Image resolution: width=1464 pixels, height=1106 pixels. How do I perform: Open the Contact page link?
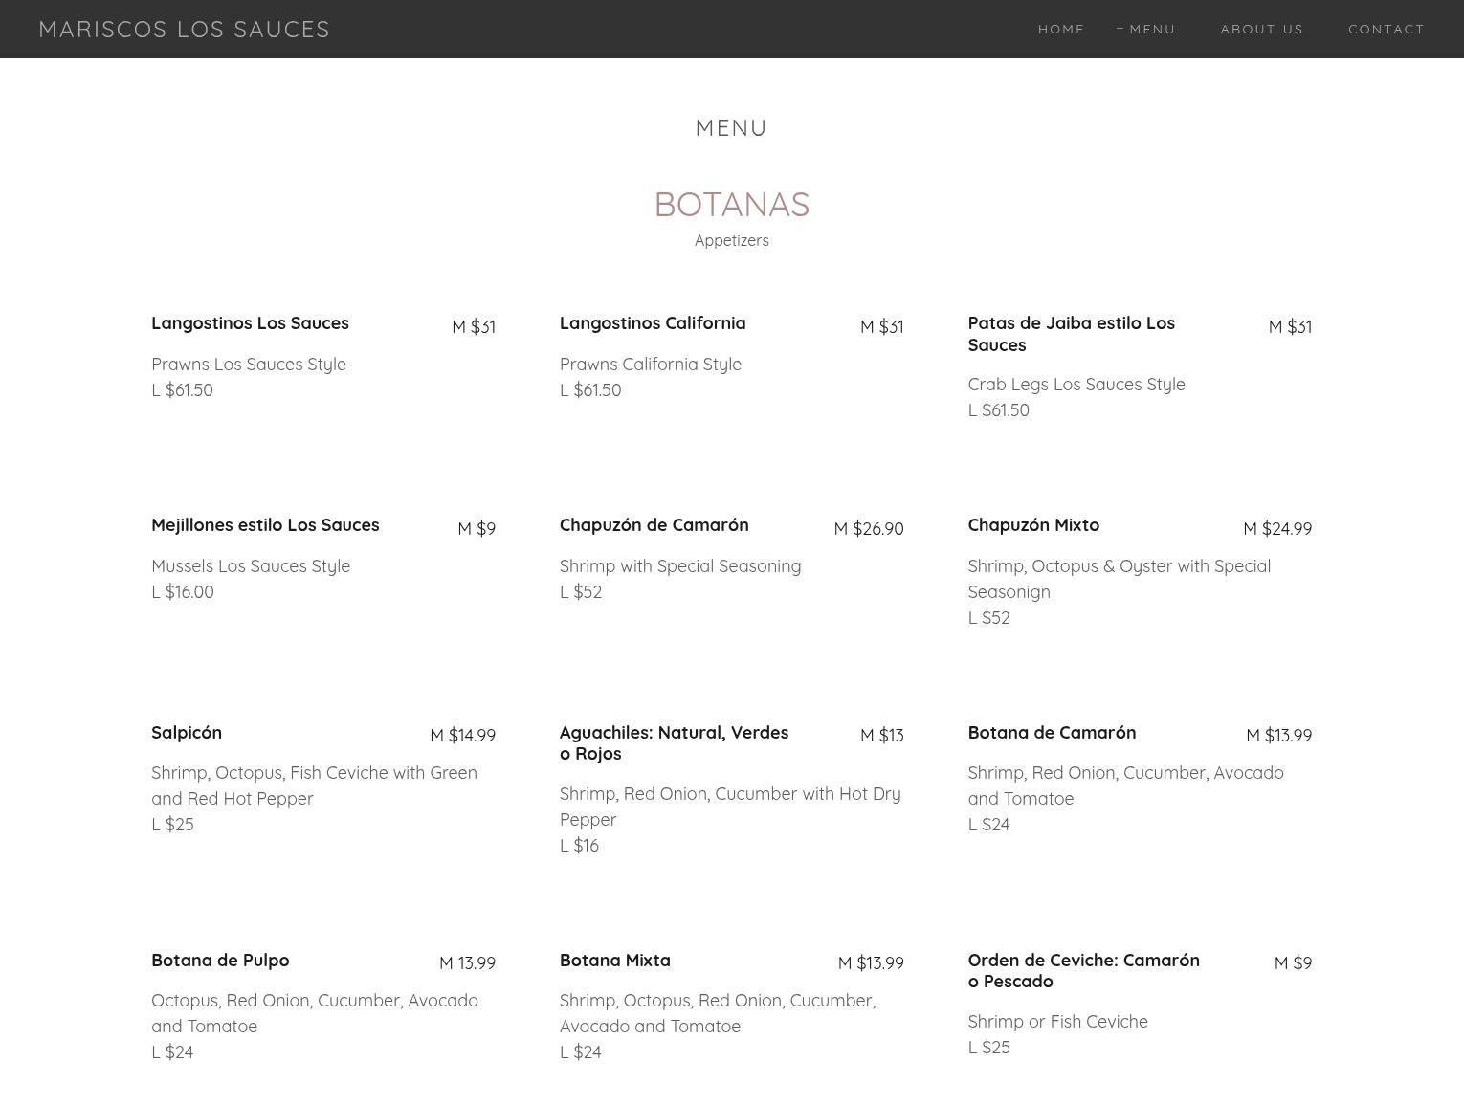[1386, 30]
